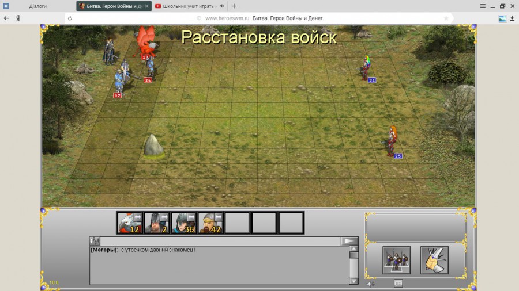Open the army placement formation button
The height and width of the screenshot is (291, 519).
point(396,260)
